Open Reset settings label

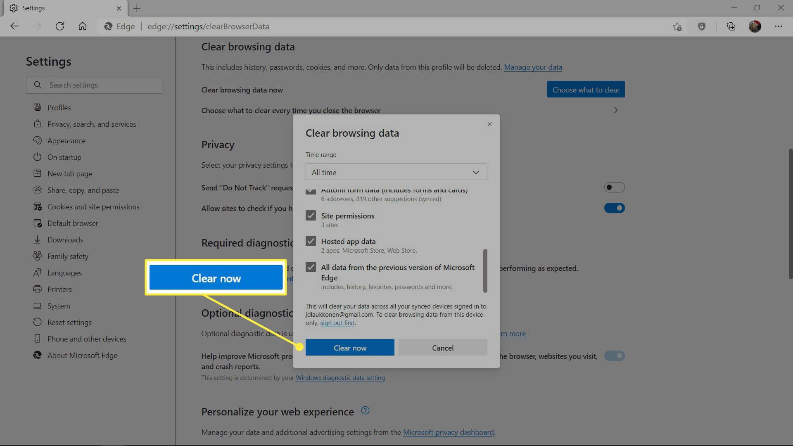tap(69, 322)
